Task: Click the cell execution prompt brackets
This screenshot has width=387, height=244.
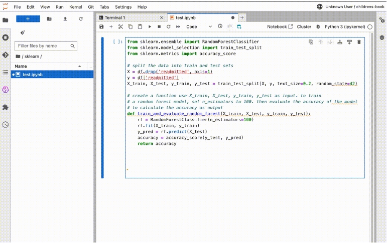Action: coord(118,42)
